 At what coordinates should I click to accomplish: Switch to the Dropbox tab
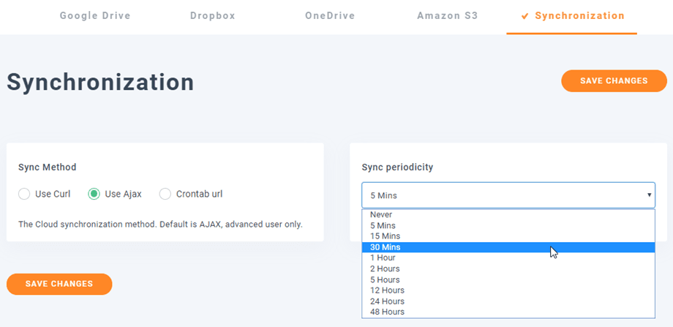tap(212, 15)
